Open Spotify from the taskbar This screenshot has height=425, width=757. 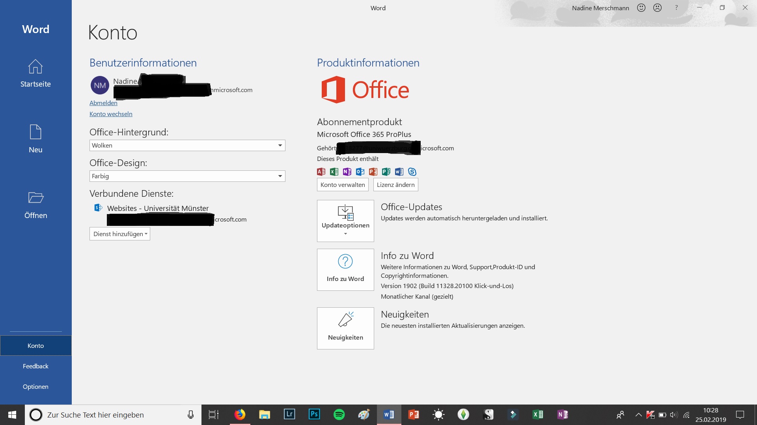tap(339, 414)
